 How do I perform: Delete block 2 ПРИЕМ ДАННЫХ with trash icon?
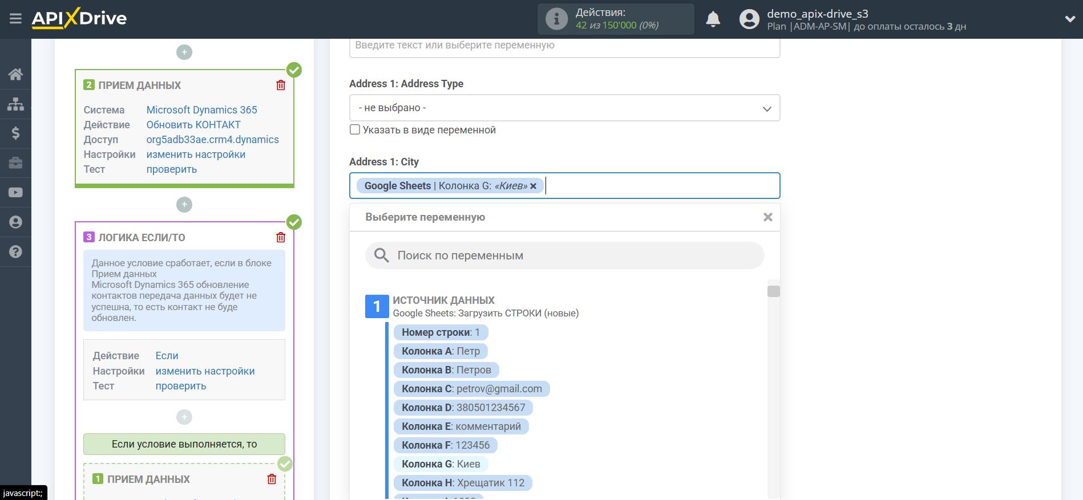point(281,85)
